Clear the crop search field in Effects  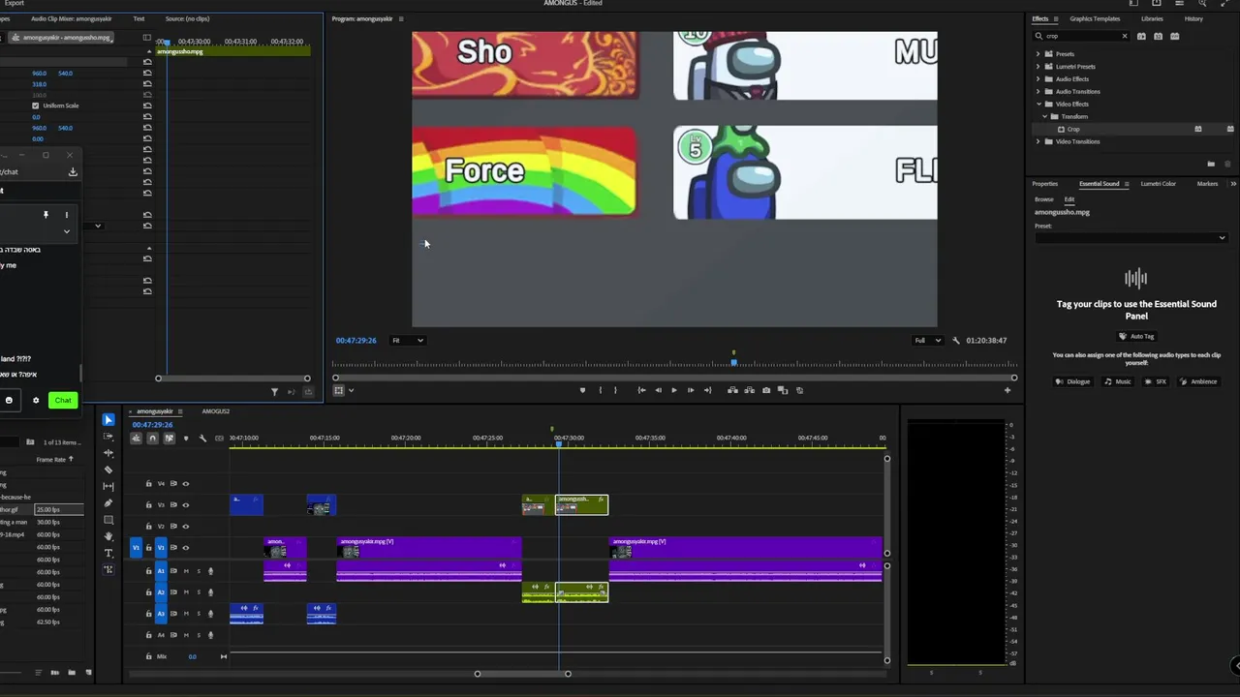click(1125, 37)
